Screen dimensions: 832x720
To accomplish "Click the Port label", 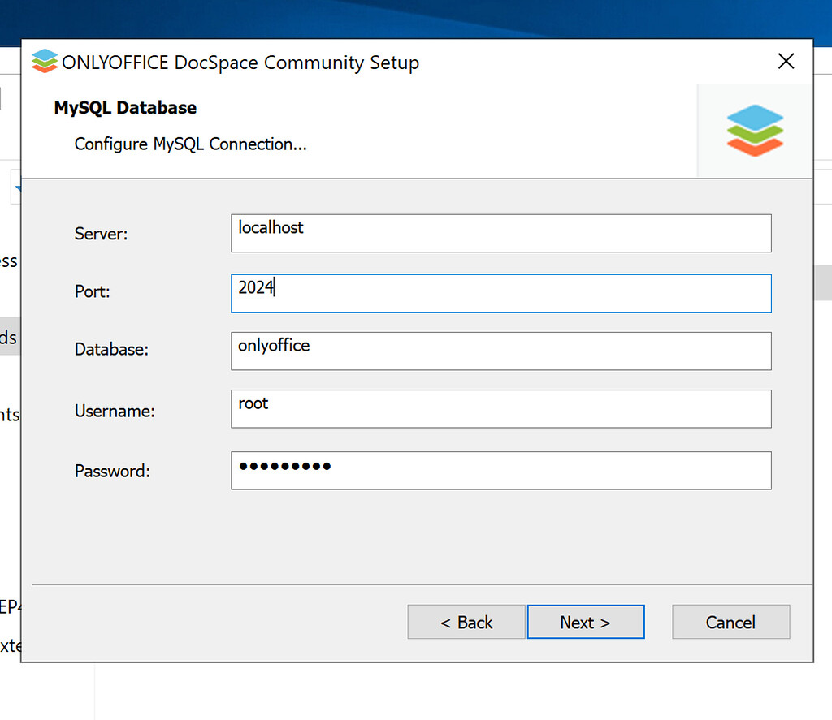I will tap(92, 291).
